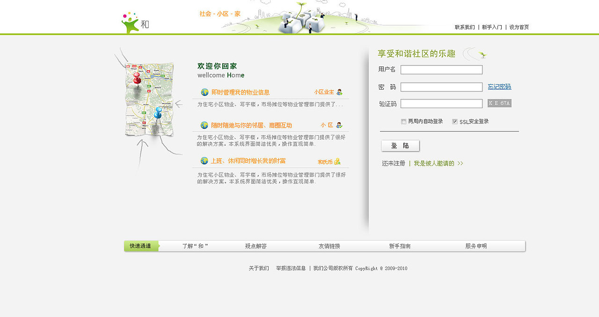
Task: Enable 两周内自动登录 checkbox
Action: [403, 121]
